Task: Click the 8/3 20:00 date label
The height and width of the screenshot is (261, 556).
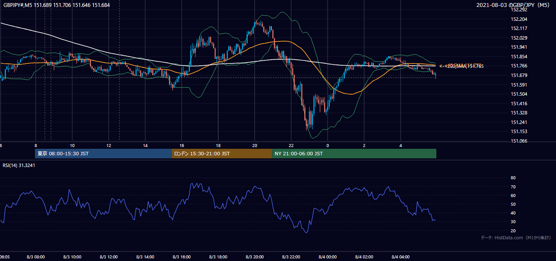Action: pyautogui.click(x=255, y=257)
